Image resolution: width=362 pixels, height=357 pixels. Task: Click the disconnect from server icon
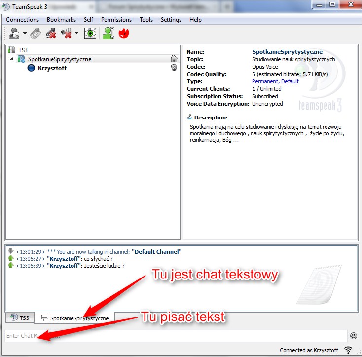click(x=36, y=33)
